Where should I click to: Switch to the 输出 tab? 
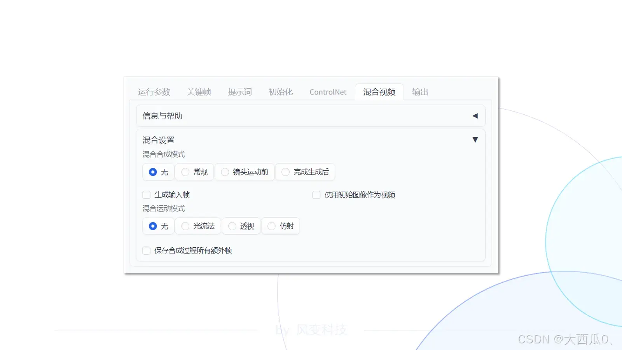[x=420, y=92]
